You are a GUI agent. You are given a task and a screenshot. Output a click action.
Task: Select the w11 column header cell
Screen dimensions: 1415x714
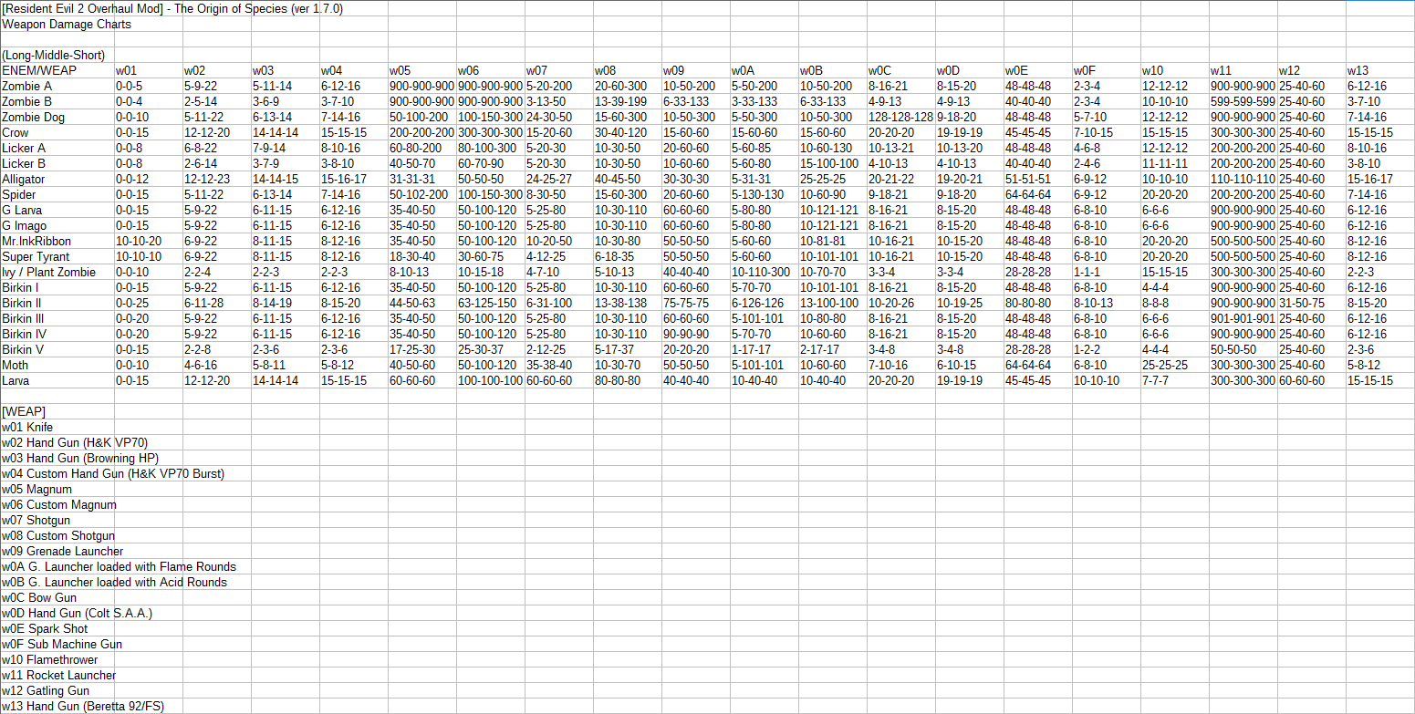[1243, 70]
